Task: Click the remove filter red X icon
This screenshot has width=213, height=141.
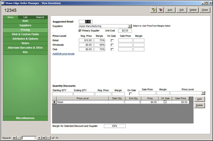Action: [161, 10]
